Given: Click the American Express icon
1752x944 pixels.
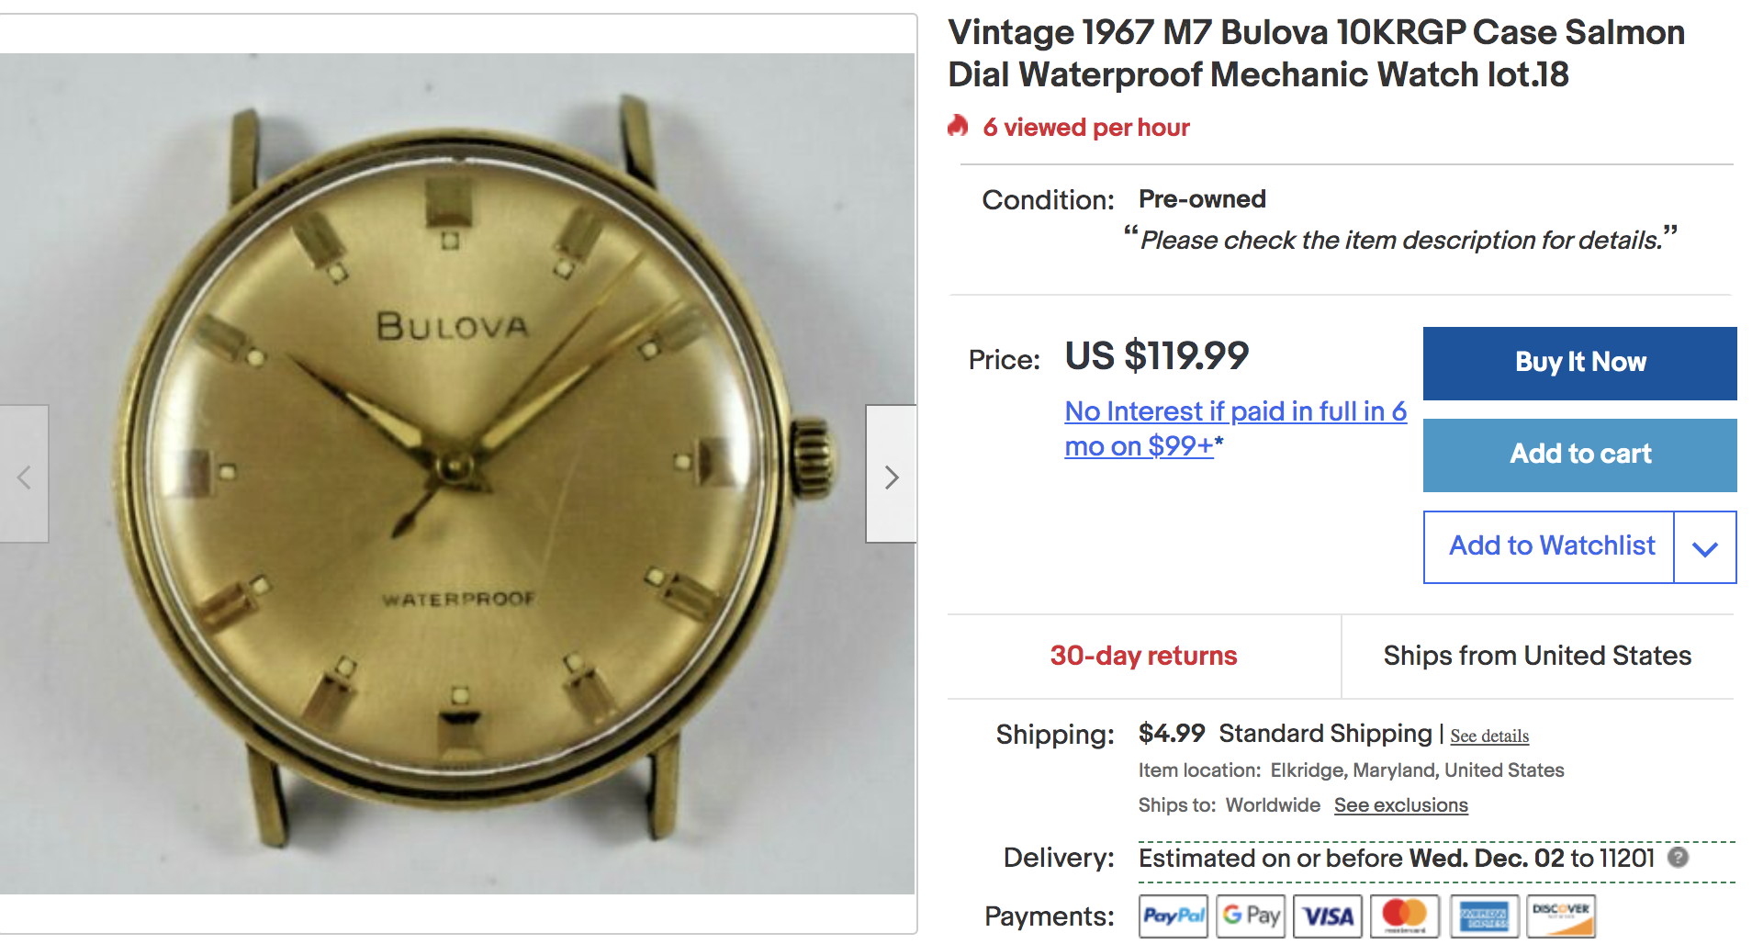Looking at the screenshot, I should point(1484,916).
